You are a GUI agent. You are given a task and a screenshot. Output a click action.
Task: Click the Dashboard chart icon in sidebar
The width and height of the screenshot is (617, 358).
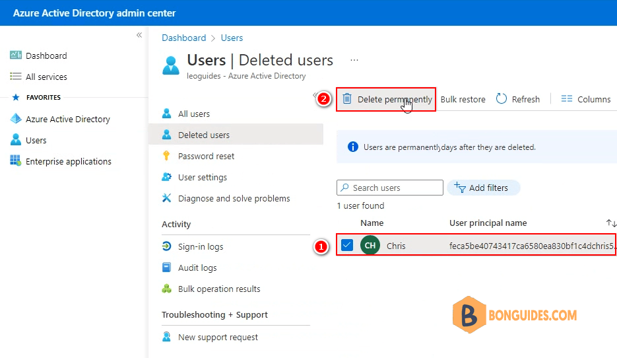tap(16, 55)
